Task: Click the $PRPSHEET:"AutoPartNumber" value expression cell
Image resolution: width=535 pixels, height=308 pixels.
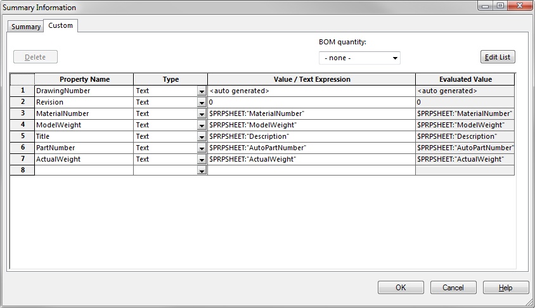Action: pyautogui.click(x=311, y=148)
